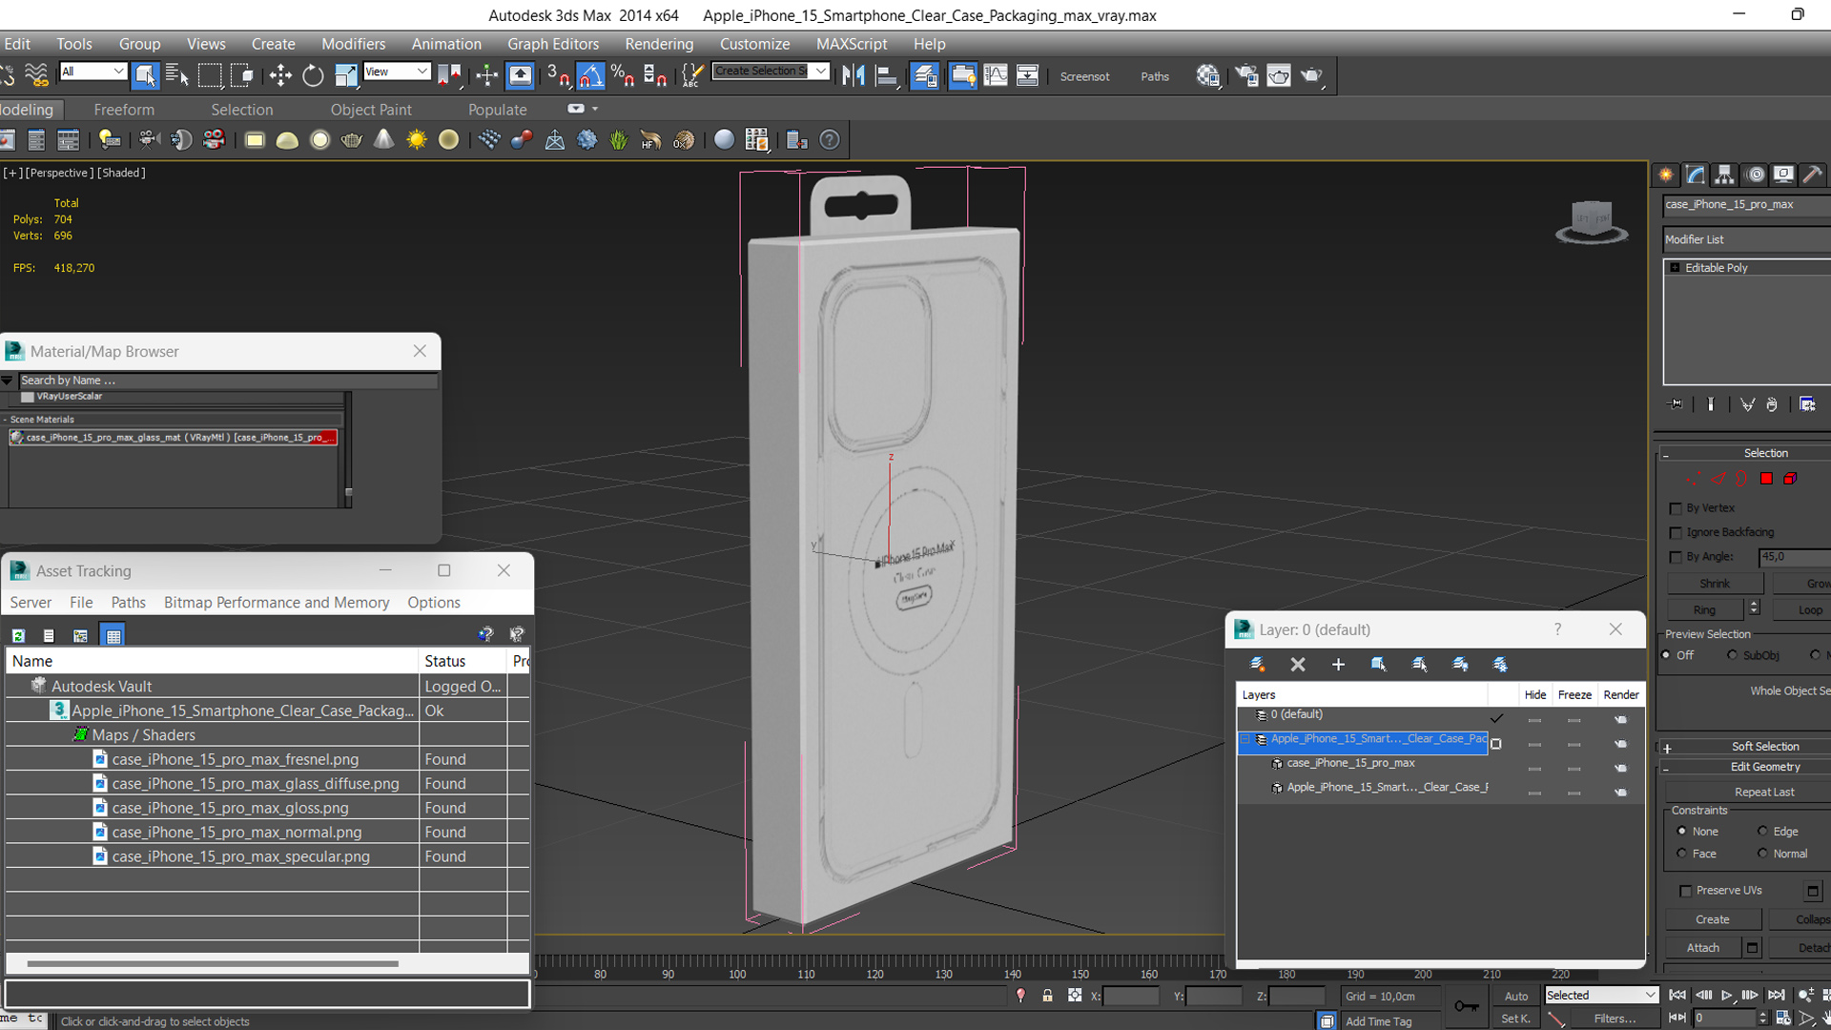Open the Utilities hammer panel icon
Screen dimensions: 1831x1030
[x=1813, y=175]
